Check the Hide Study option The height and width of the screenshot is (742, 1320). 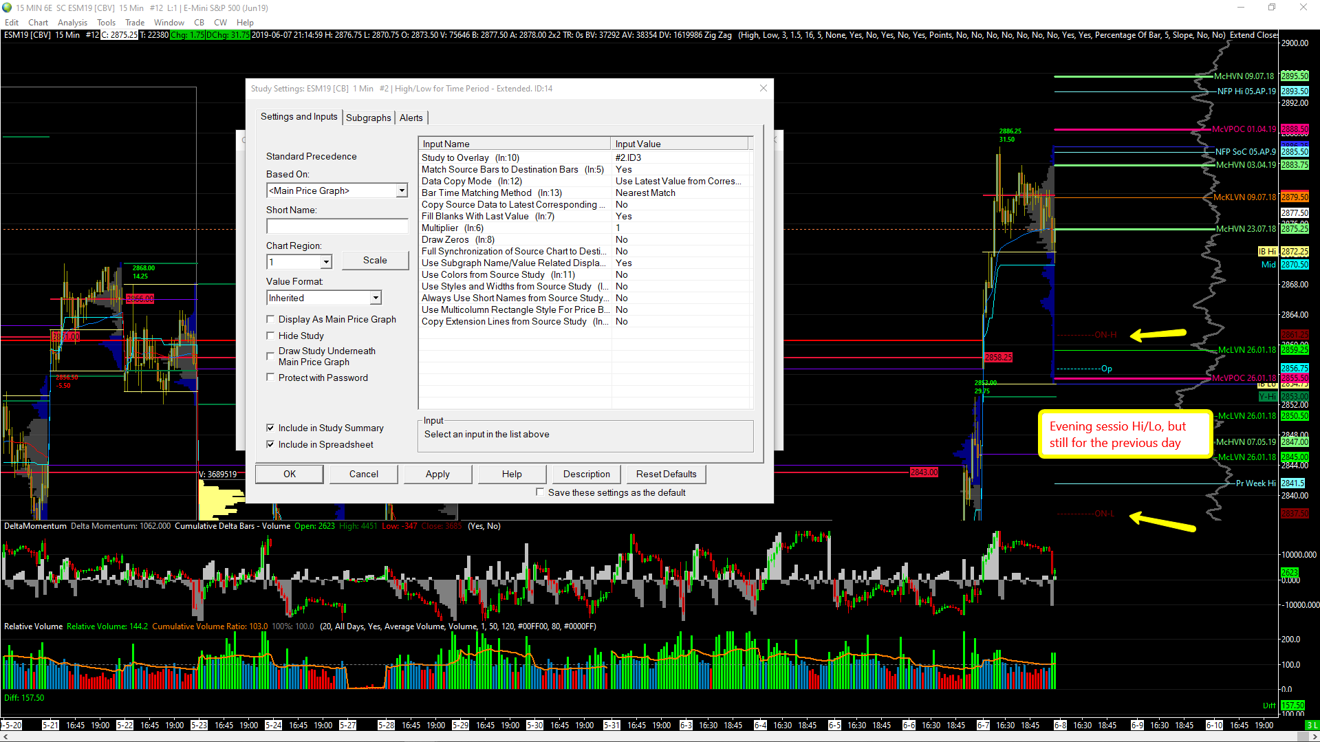coord(270,336)
